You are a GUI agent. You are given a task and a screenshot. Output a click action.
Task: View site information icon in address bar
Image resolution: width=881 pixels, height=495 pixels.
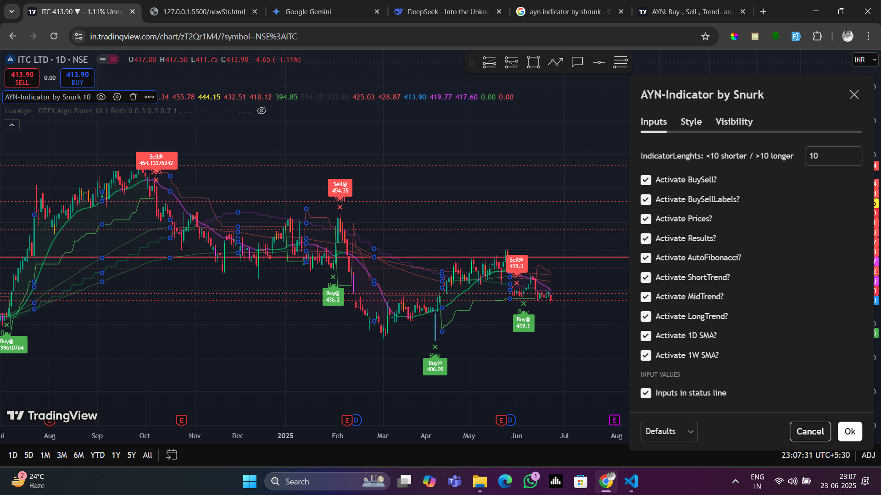[x=78, y=36]
